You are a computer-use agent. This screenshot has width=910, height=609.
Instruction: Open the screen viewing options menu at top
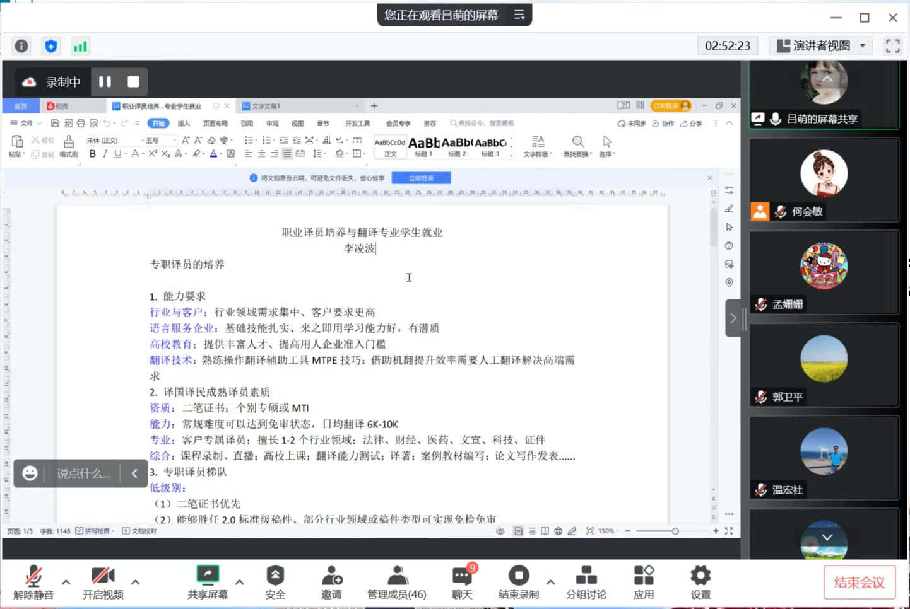click(x=519, y=15)
